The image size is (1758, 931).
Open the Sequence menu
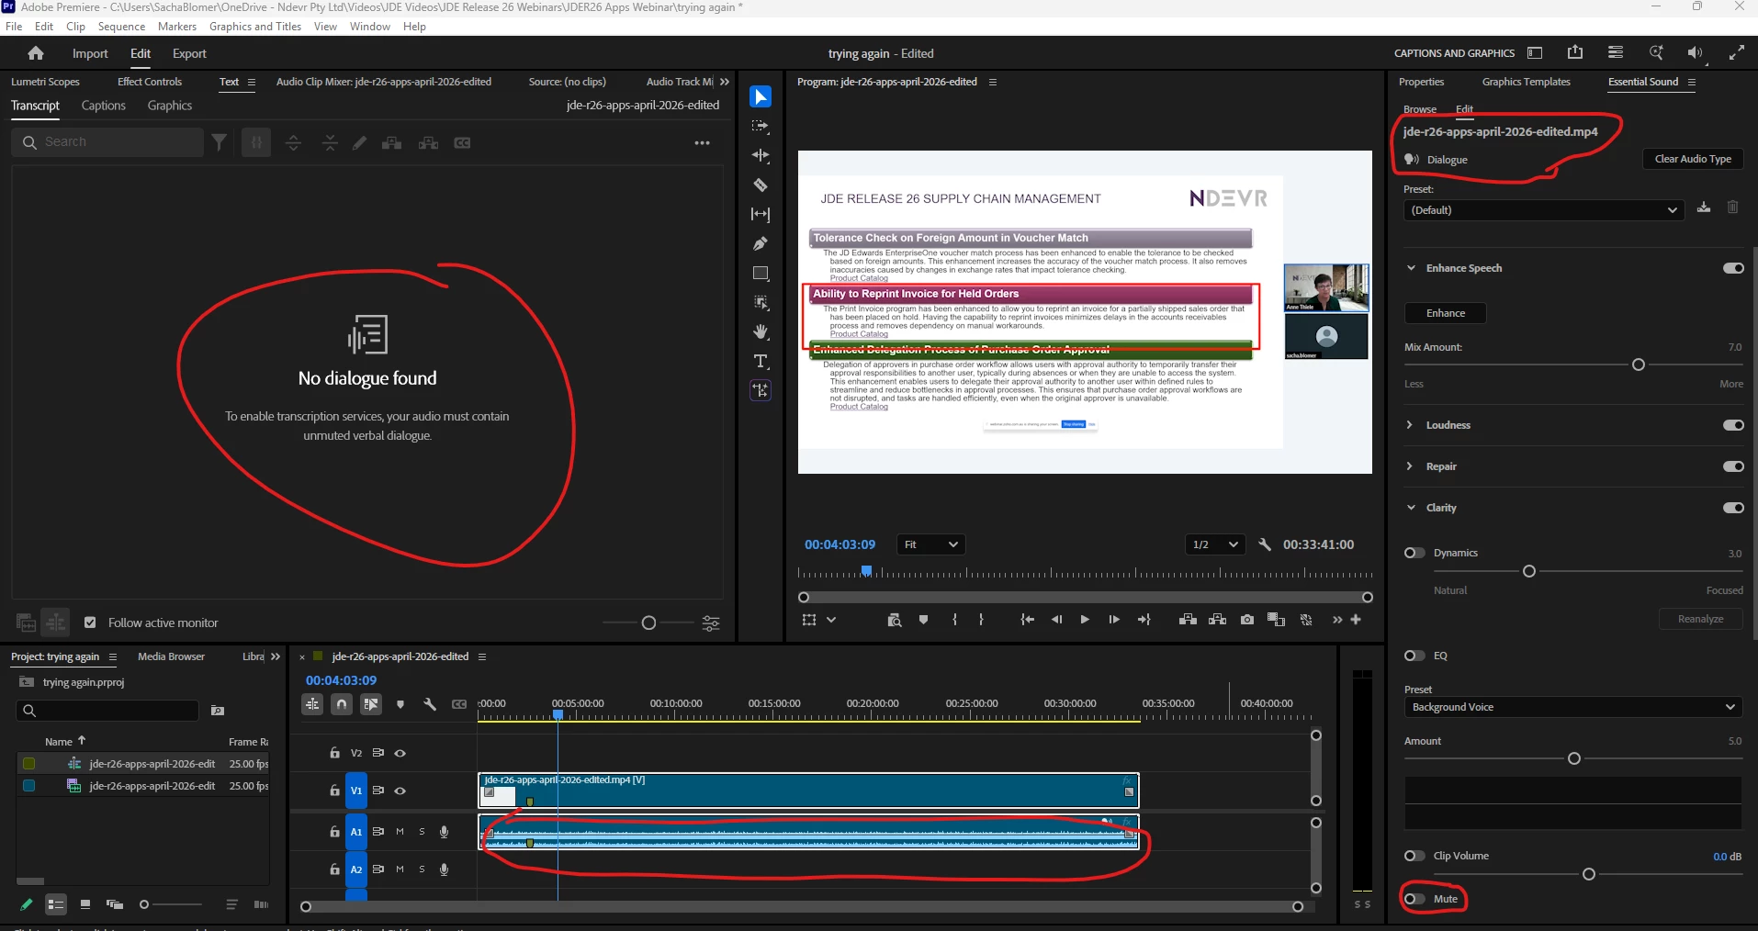point(121,27)
